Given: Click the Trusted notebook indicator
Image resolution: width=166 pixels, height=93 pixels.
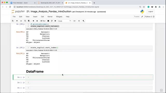Looking at the screenshot, I should [x=137, y=17].
